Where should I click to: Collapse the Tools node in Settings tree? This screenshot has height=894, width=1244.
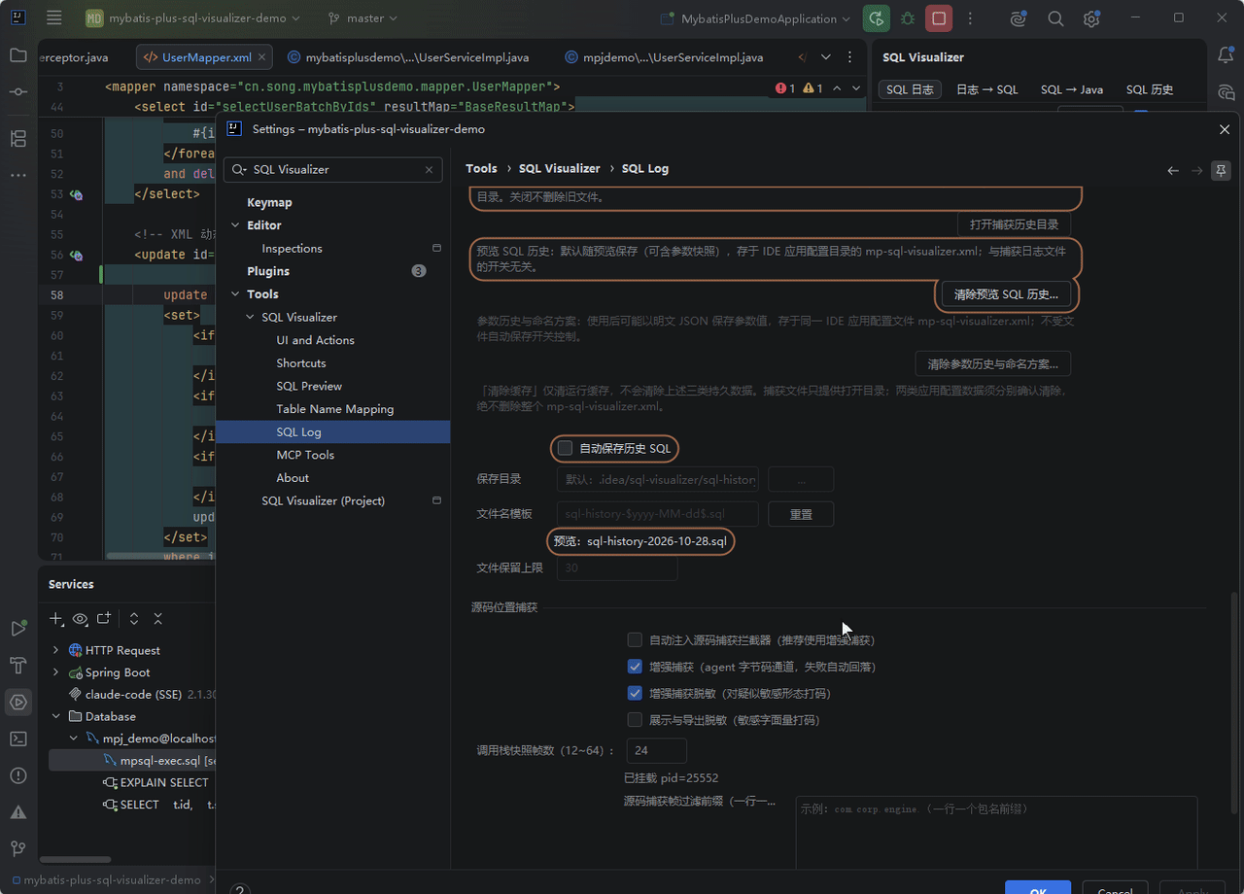pos(235,294)
